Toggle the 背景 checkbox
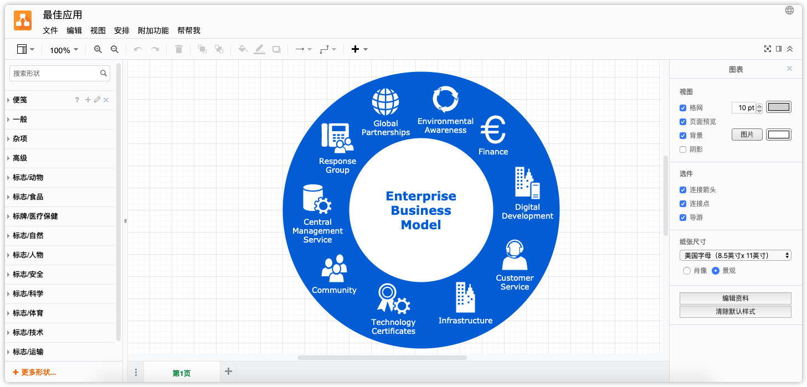Screen dimensions: 807x387 (683, 136)
